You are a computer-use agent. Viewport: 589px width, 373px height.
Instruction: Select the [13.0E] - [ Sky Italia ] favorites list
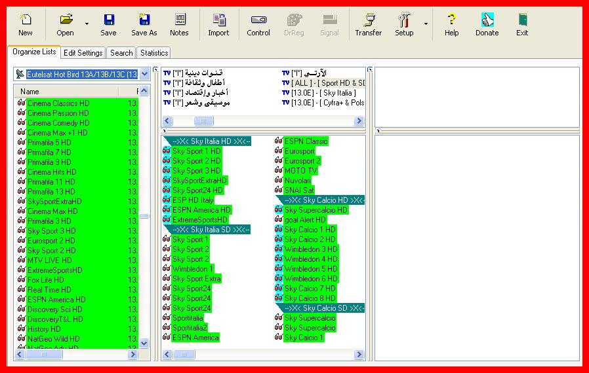[x=323, y=92]
